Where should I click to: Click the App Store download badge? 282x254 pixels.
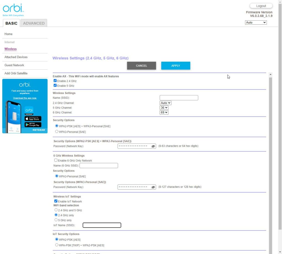pos(33,118)
